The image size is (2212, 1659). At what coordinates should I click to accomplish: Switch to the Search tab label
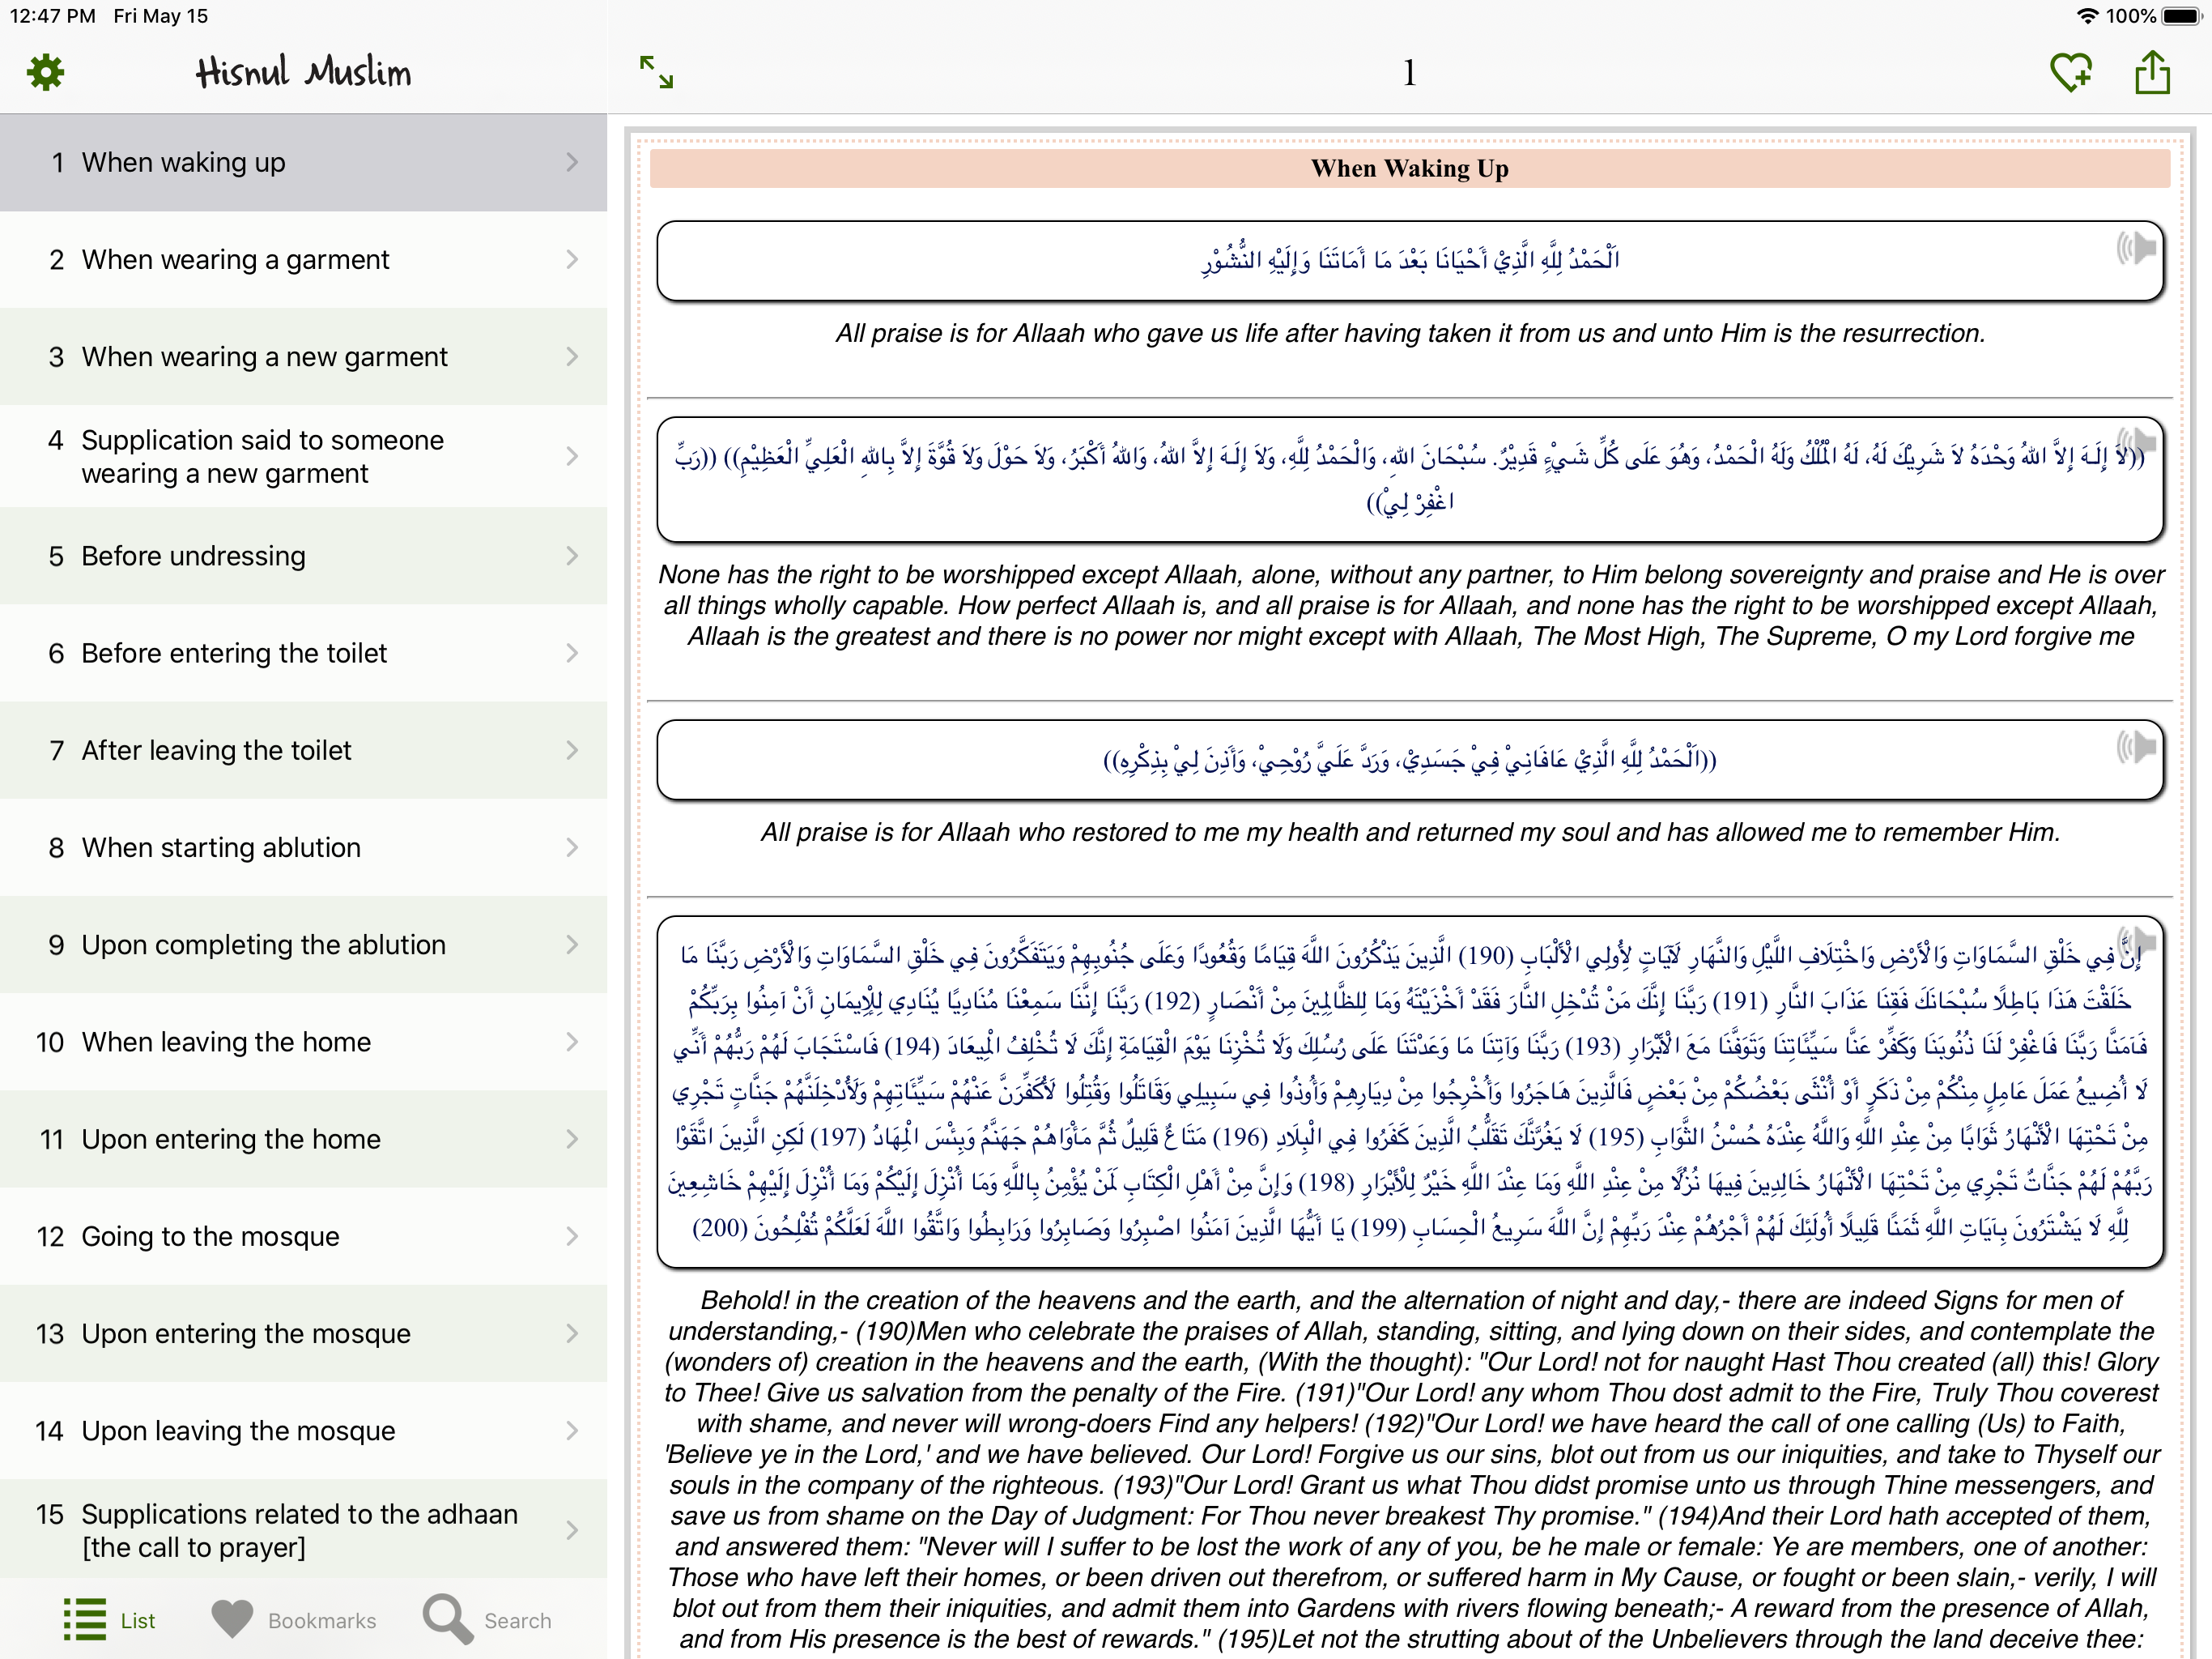[518, 1621]
